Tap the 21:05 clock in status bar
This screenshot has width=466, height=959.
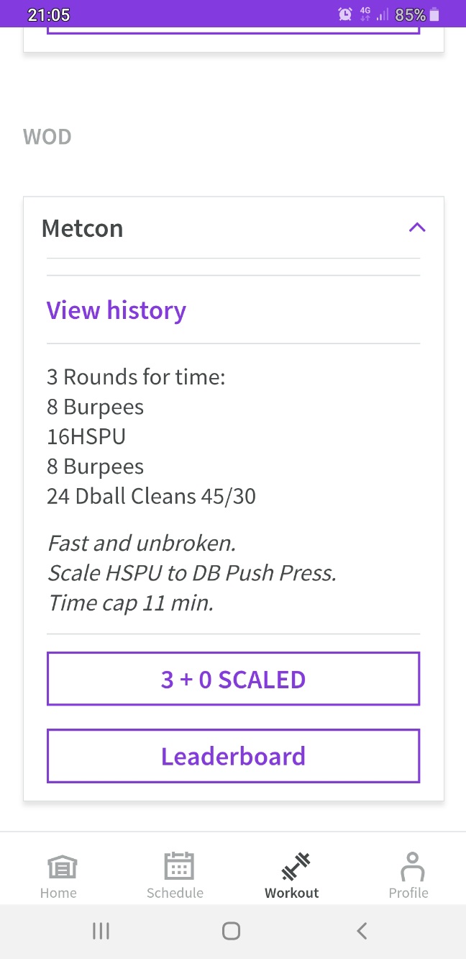click(48, 14)
